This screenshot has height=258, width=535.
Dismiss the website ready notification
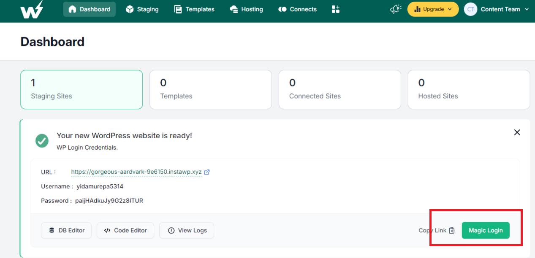coord(517,132)
